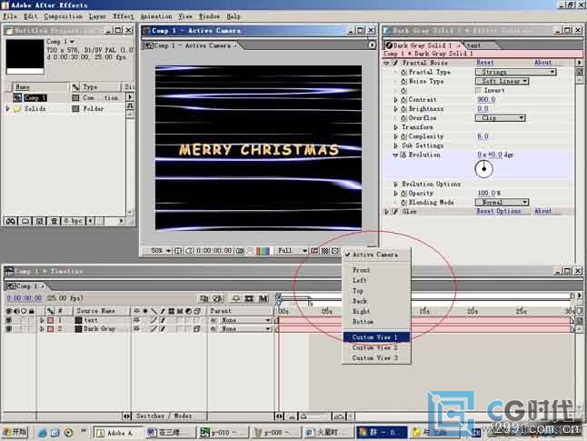Viewport: 587px width, 441px height.
Task: Click About link for Fractal Noise
Action: [542, 62]
